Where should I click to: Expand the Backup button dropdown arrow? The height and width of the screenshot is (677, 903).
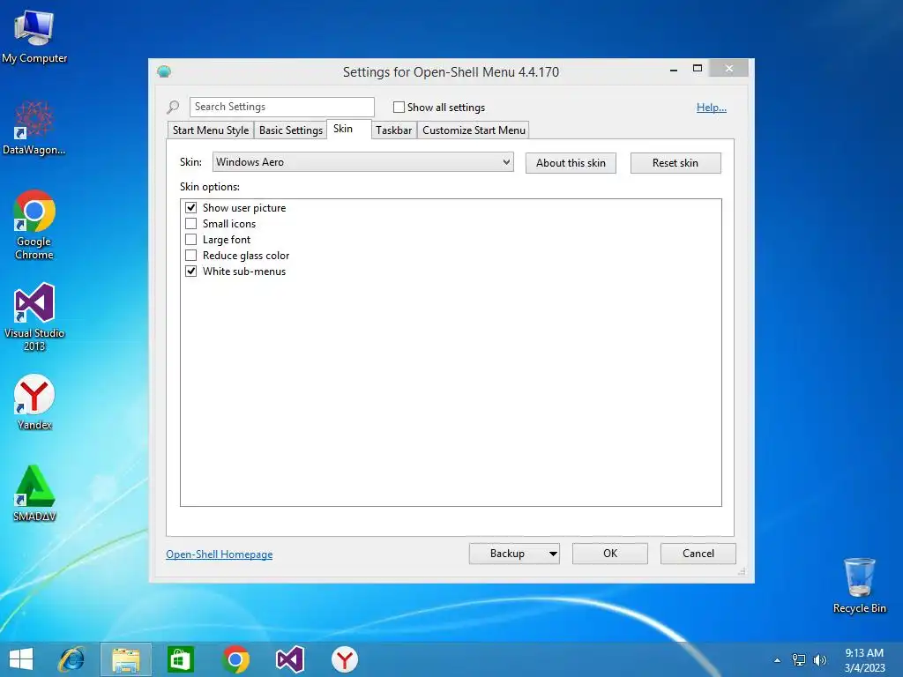pyautogui.click(x=553, y=554)
